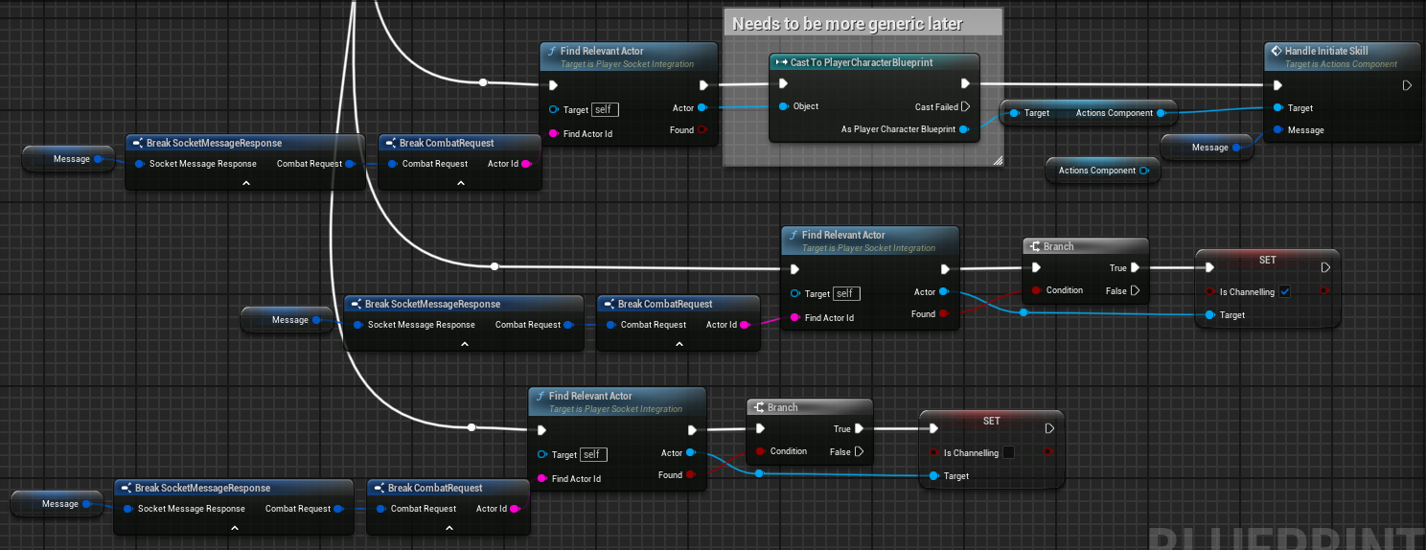
Task: Click reroute node on wire into bottom Find Relevant Actor
Action: 471,427
